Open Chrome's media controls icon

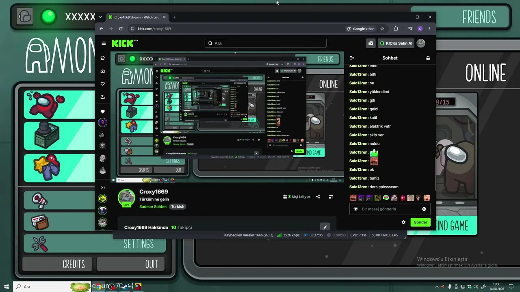[x=410, y=29]
